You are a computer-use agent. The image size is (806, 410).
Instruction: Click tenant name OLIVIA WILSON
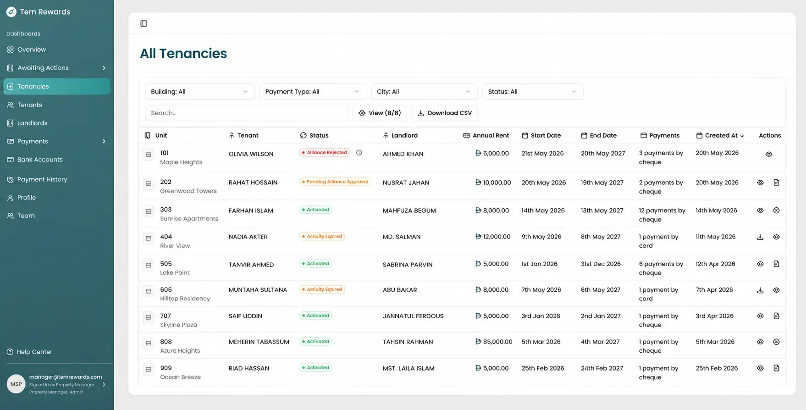pos(251,154)
